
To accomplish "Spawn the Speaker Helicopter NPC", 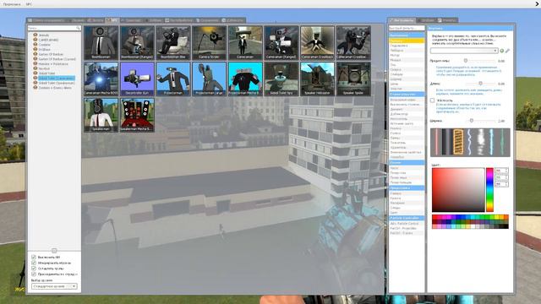I will click(318, 79).
